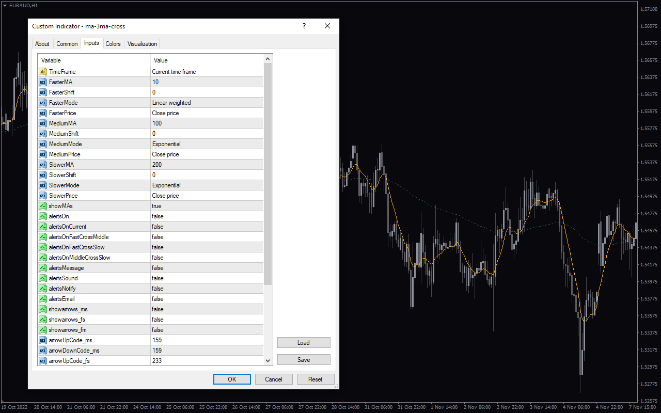The image size is (661, 413).
Task: Click the SlowerMA value 200
Action: [x=157, y=165]
